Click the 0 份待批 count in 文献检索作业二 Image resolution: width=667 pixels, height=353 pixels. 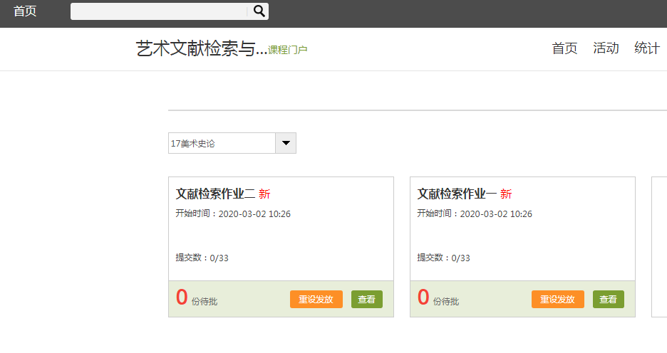[182, 298]
